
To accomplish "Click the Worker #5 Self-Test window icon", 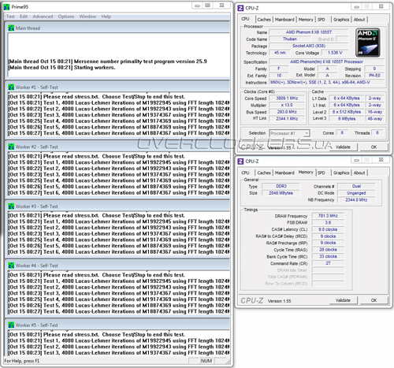I will [x=11, y=325].
